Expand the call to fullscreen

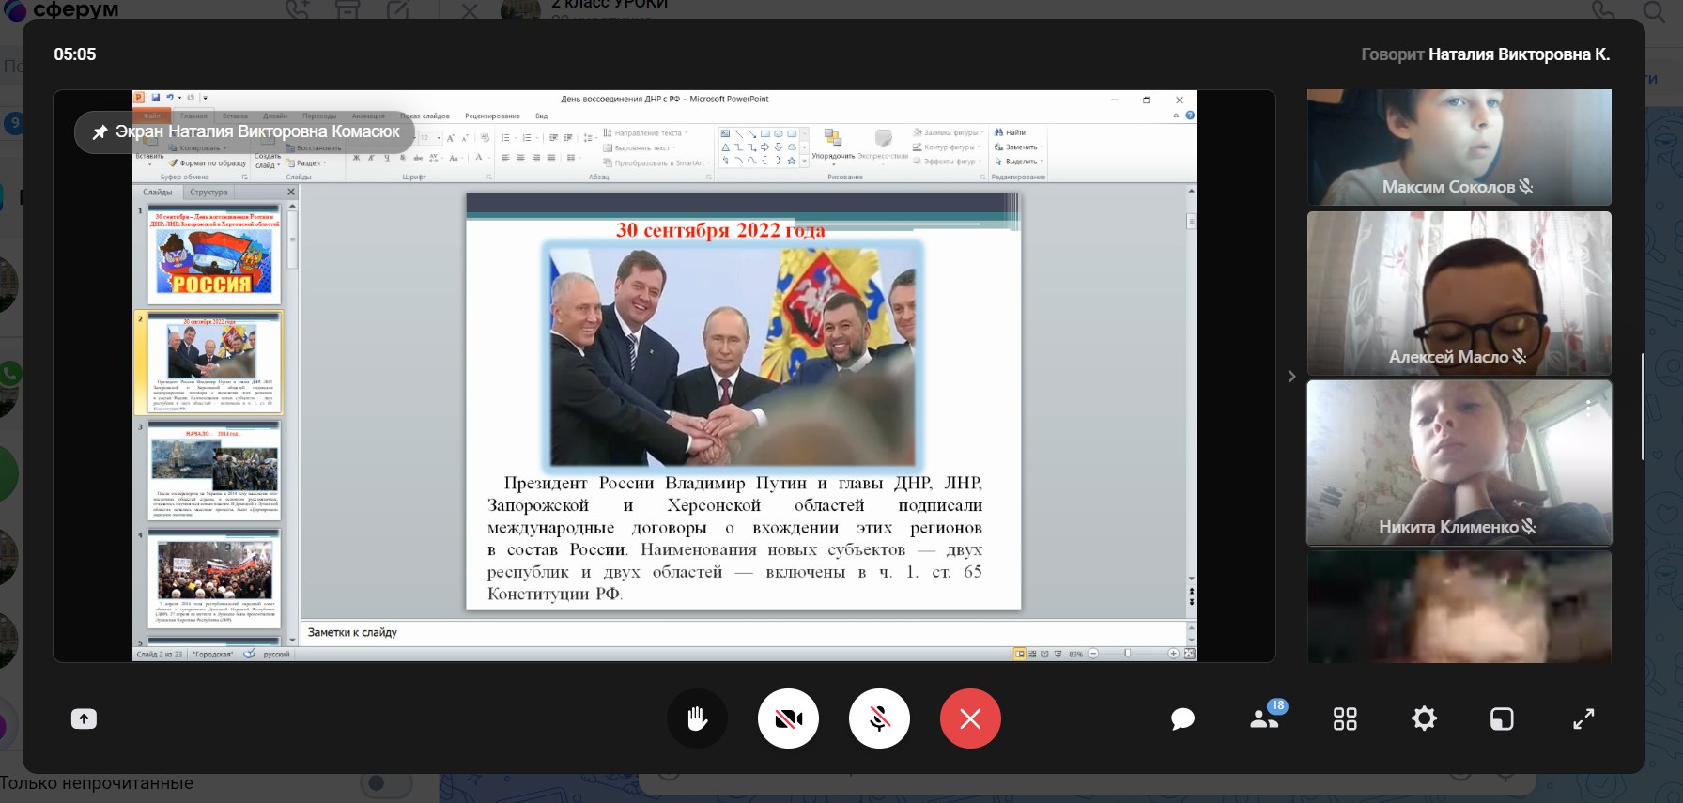pos(1583,719)
